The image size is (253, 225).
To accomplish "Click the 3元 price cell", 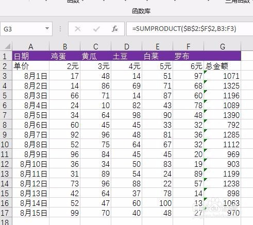I will 96,66.
